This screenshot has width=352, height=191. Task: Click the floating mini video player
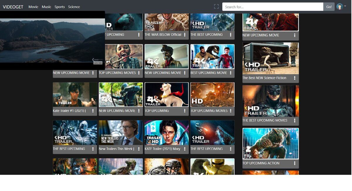click(x=53, y=40)
